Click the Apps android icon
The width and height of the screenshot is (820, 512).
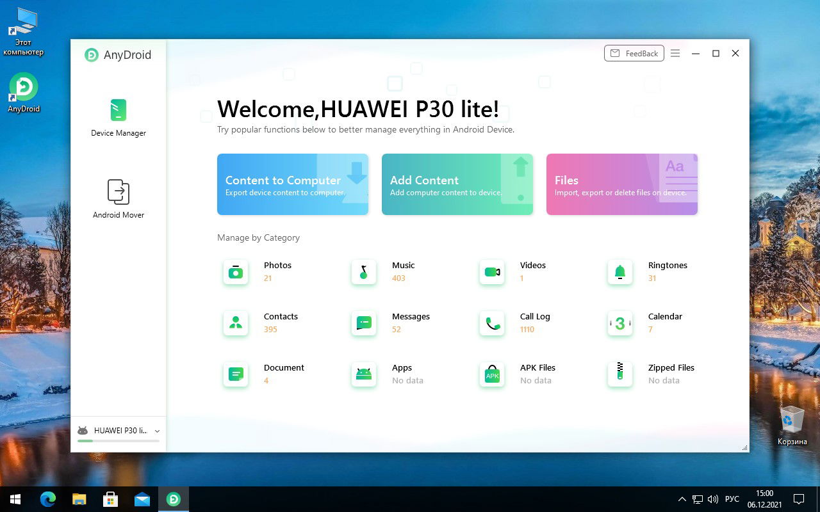coord(364,374)
